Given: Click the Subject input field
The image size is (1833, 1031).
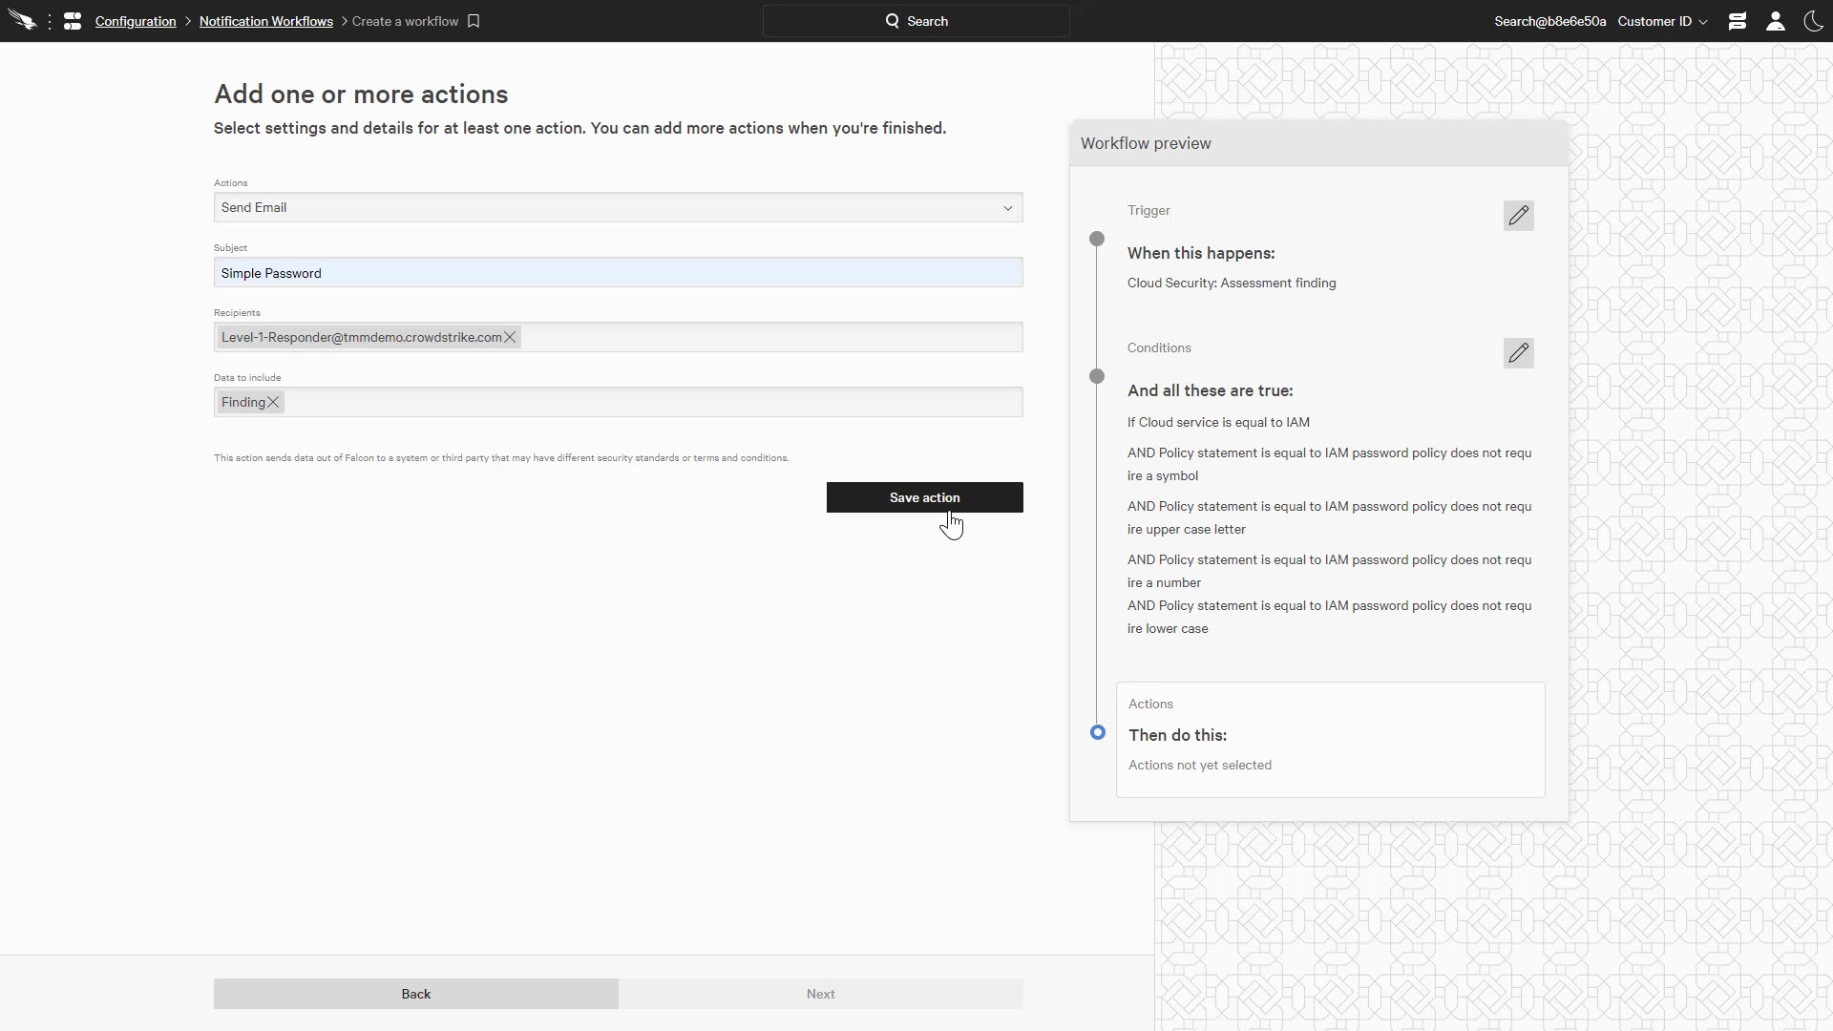Looking at the screenshot, I should point(618,273).
